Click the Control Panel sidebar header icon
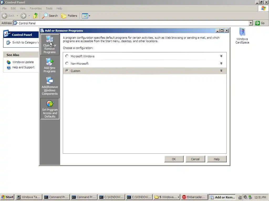269x201 pixels. tap(7, 34)
